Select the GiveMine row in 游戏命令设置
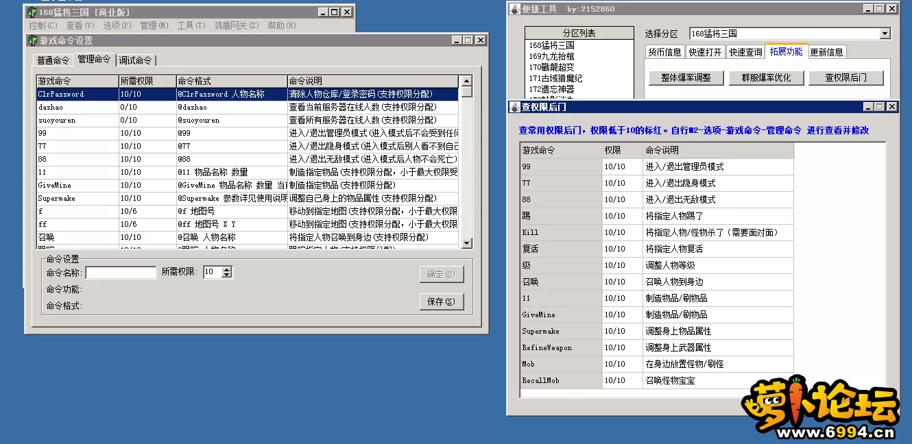The width and height of the screenshot is (912, 444). point(248,185)
